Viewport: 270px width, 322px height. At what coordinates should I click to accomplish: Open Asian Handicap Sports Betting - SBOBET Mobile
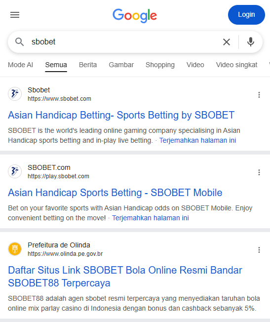pyautogui.click(x=115, y=193)
